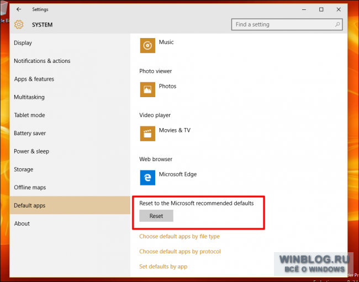Change the default Music player app

[157, 45]
